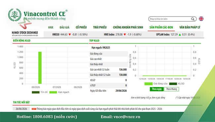Open the ĐẤU GIÁ menu
The width and height of the screenshot is (215, 122).
[x=64, y=27]
